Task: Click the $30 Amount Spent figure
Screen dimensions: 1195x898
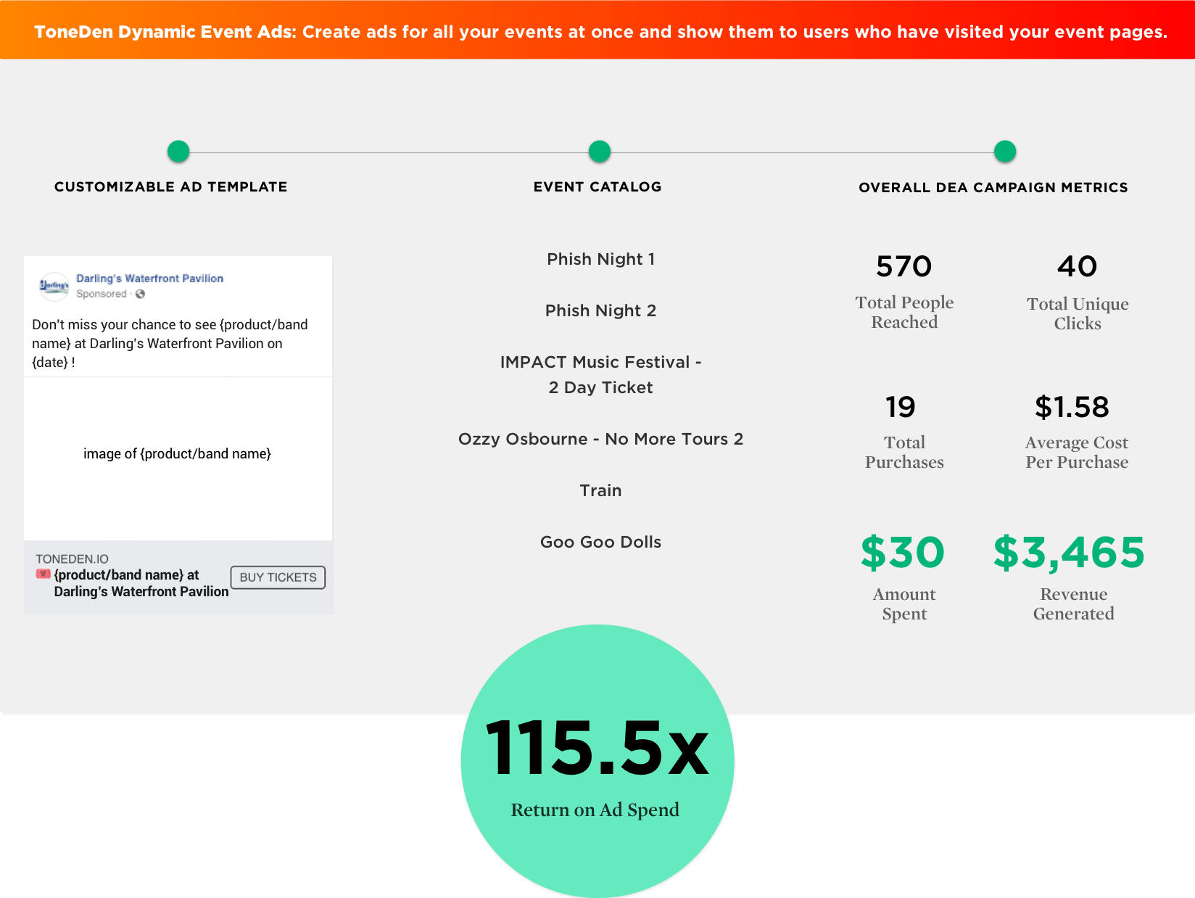Action: coord(903,553)
